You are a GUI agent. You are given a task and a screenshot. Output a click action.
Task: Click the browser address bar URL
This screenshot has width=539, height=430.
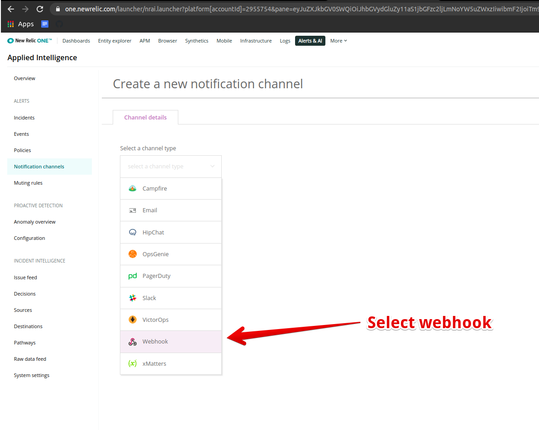point(302,9)
